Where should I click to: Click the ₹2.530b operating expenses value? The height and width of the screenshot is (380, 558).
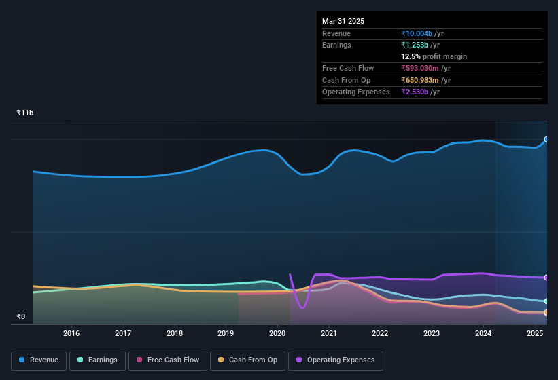(x=415, y=92)
